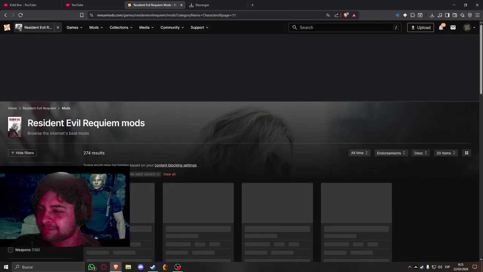The height and width of the screenshot is (272, 483).
Task: Open the notifications bell
Action: pos(441,28)
